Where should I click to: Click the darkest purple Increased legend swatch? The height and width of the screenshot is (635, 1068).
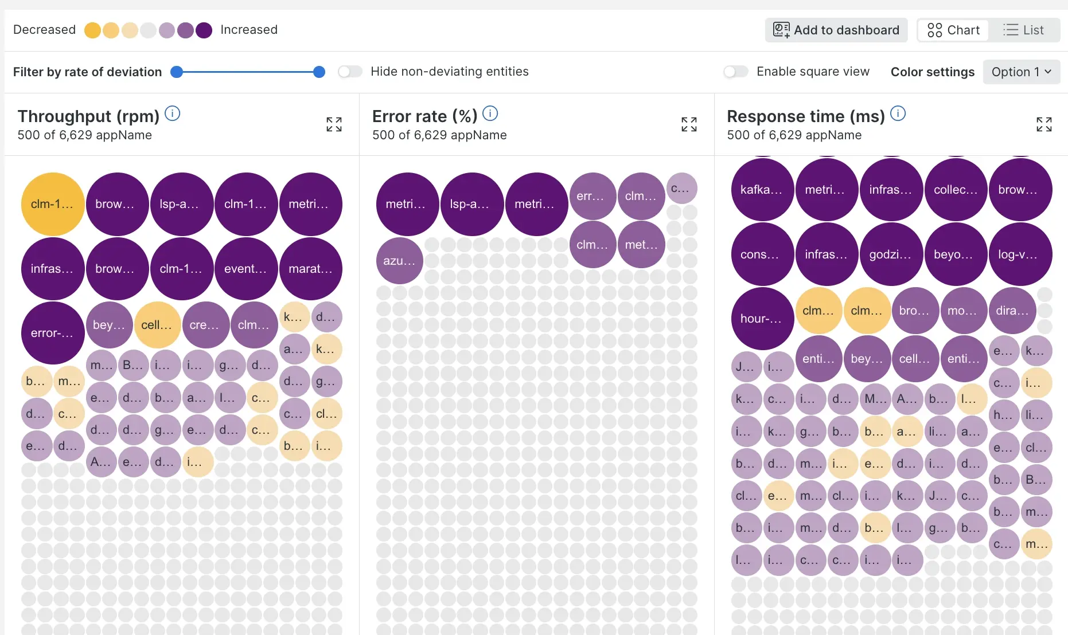coord(204,30)
